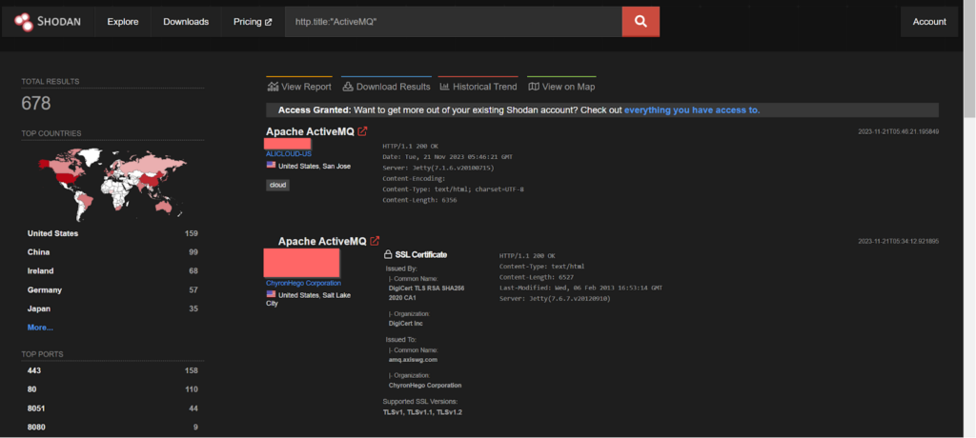Click the Server: Jetty(7.1.6.v20100715) line
Screen dimensions: 976x438
[x=440, y=168]
